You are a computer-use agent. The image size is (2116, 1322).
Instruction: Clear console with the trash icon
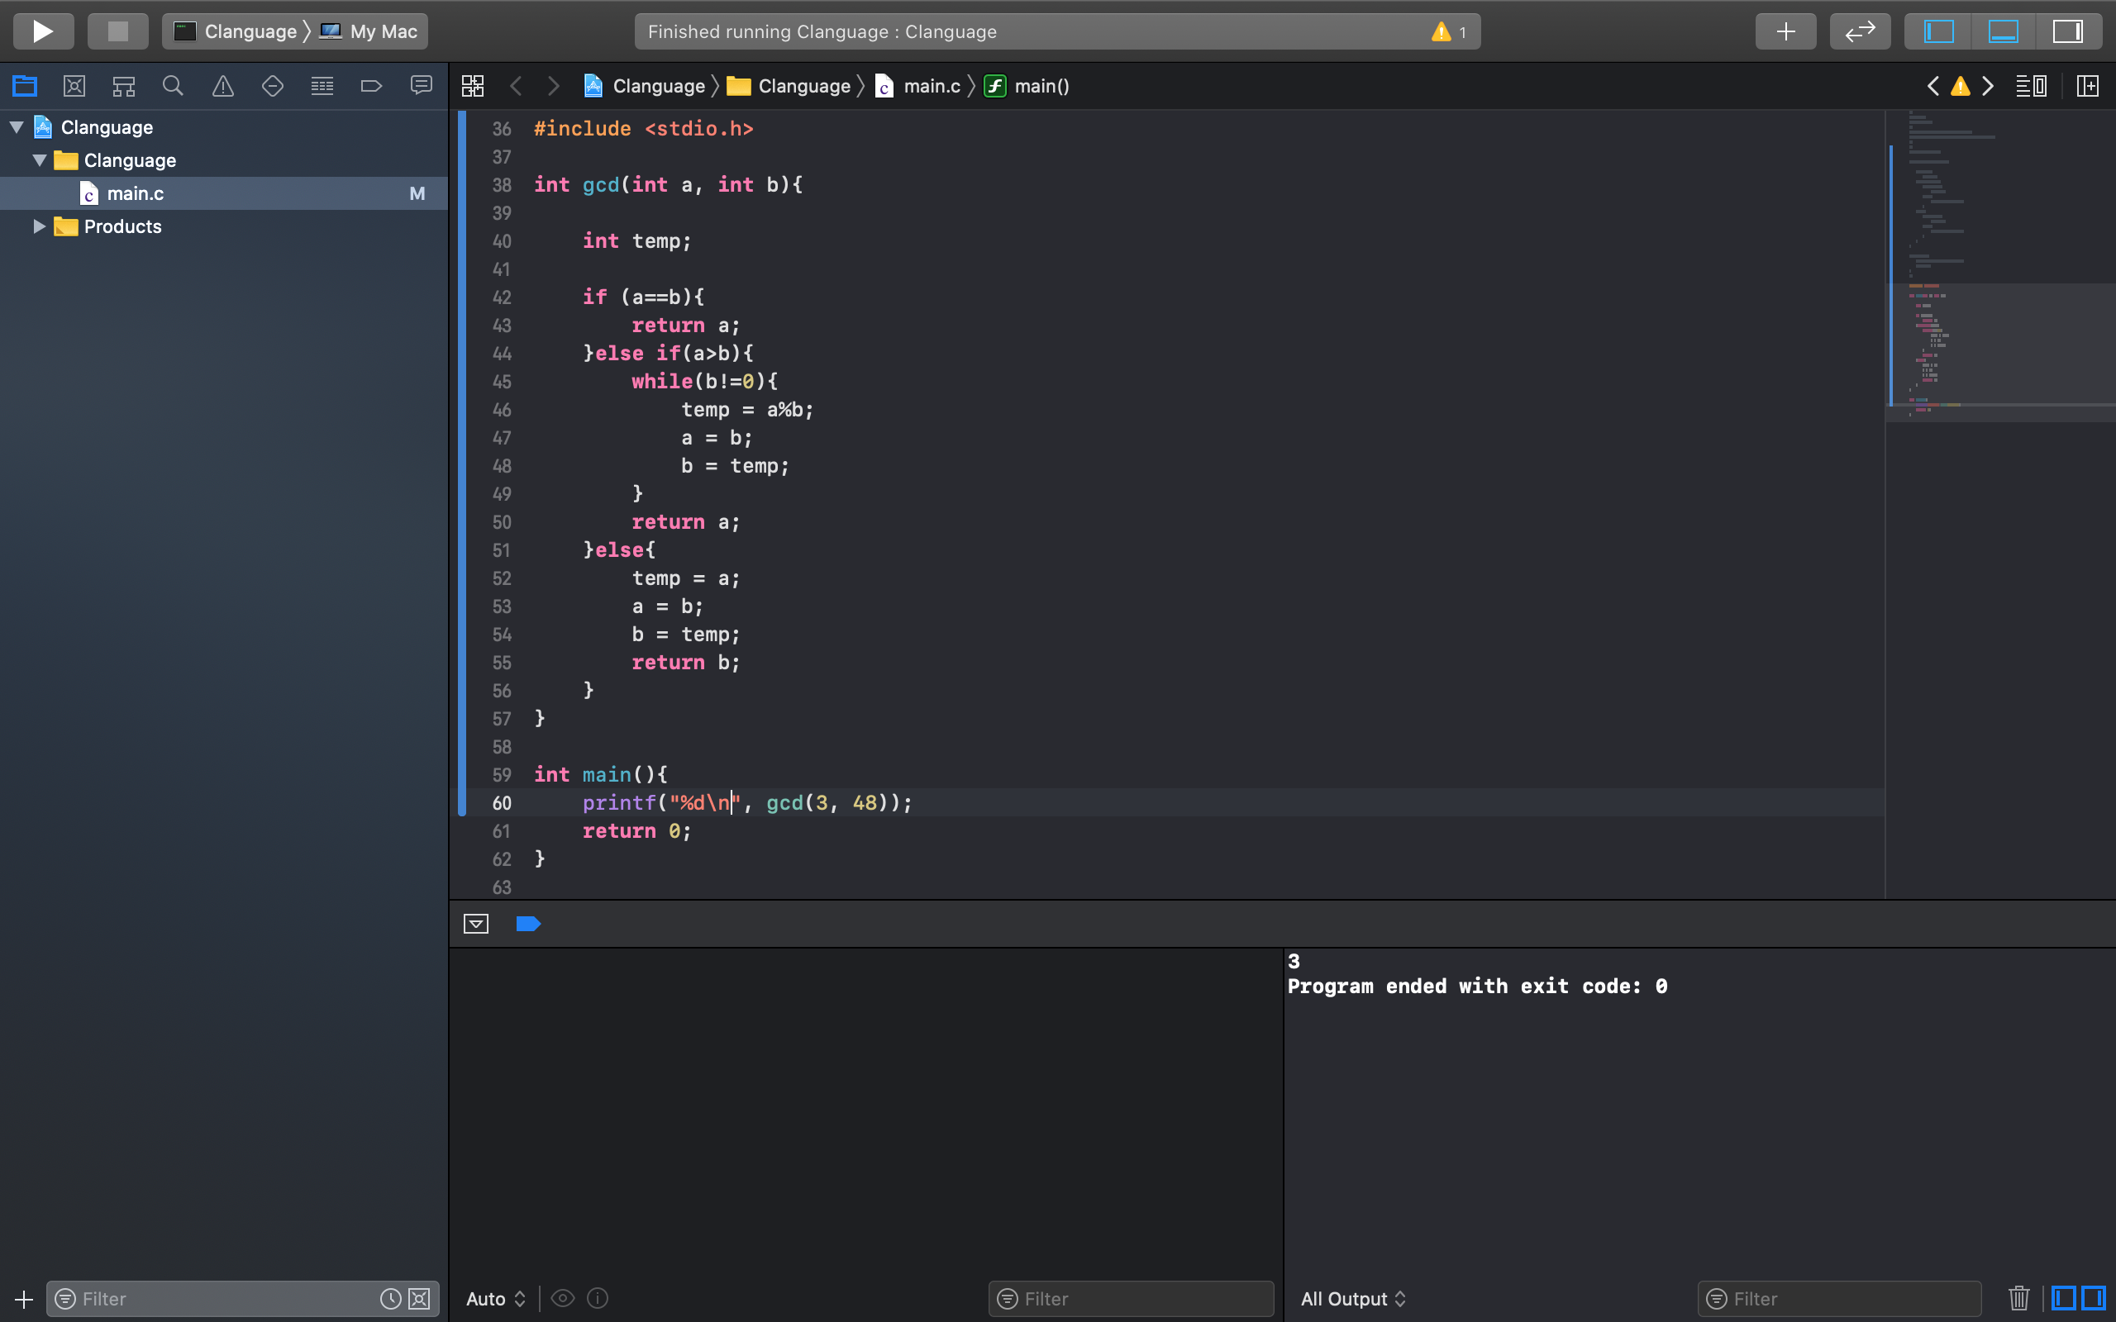(x=2018, y=1298)
